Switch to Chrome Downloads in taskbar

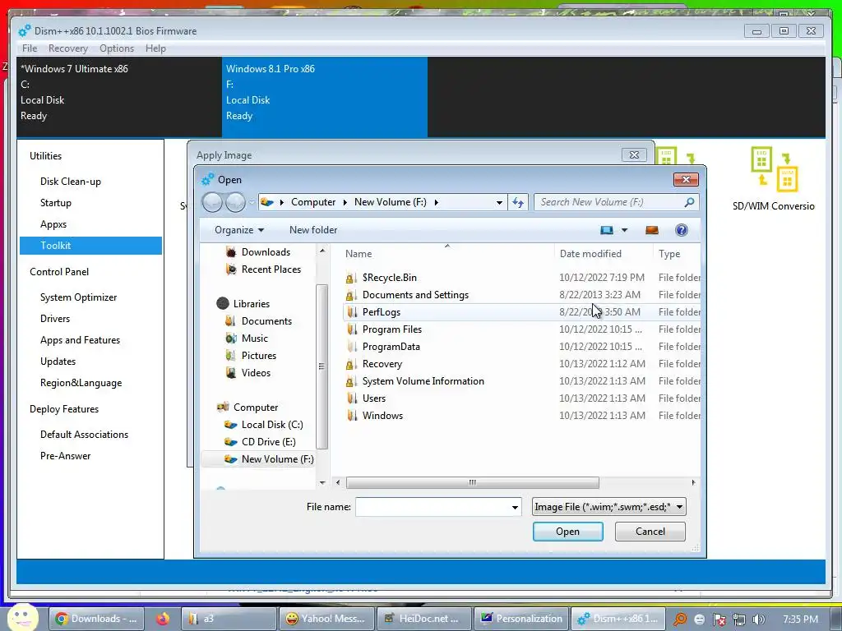(x=97, y=619)
